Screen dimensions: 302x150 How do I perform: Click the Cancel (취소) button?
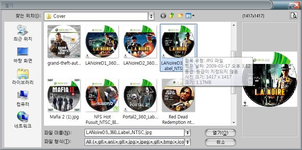coord(220,142)
